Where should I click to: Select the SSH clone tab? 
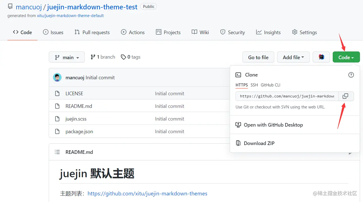pyautogui.click(x=254, y=85)
